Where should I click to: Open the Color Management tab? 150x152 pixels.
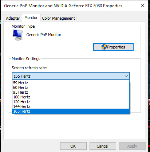(x=58, y=18)
